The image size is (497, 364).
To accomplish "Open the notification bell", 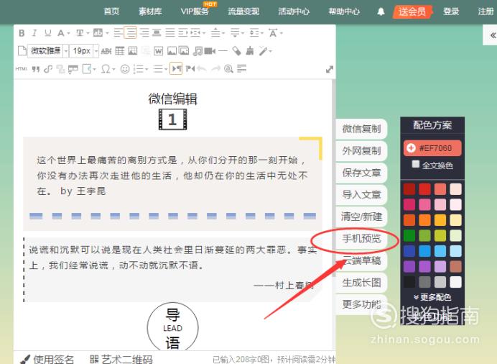I will point(381,12).
